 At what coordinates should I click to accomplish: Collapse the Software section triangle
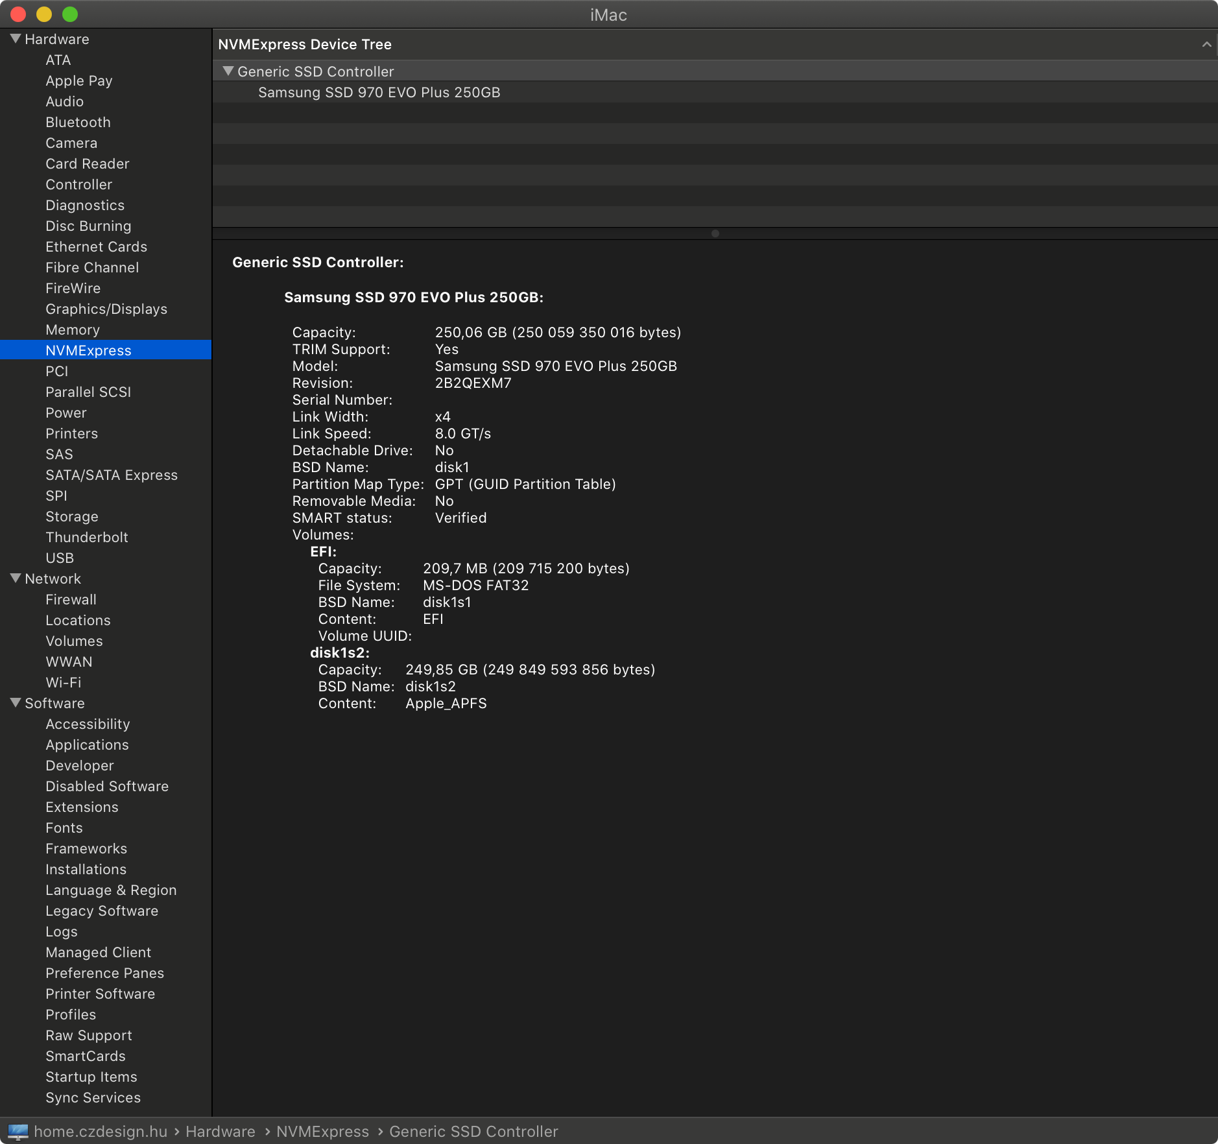click(x=16, y=703)
